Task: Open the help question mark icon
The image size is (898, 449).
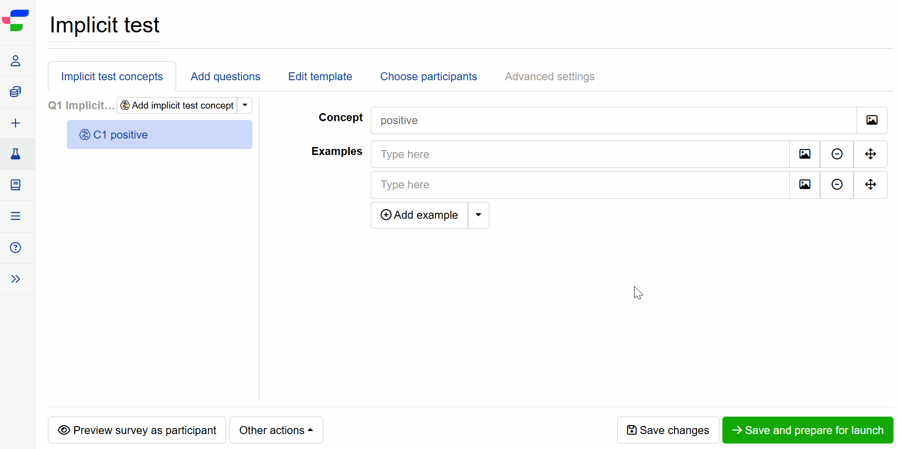Action: tap(15, 248)
